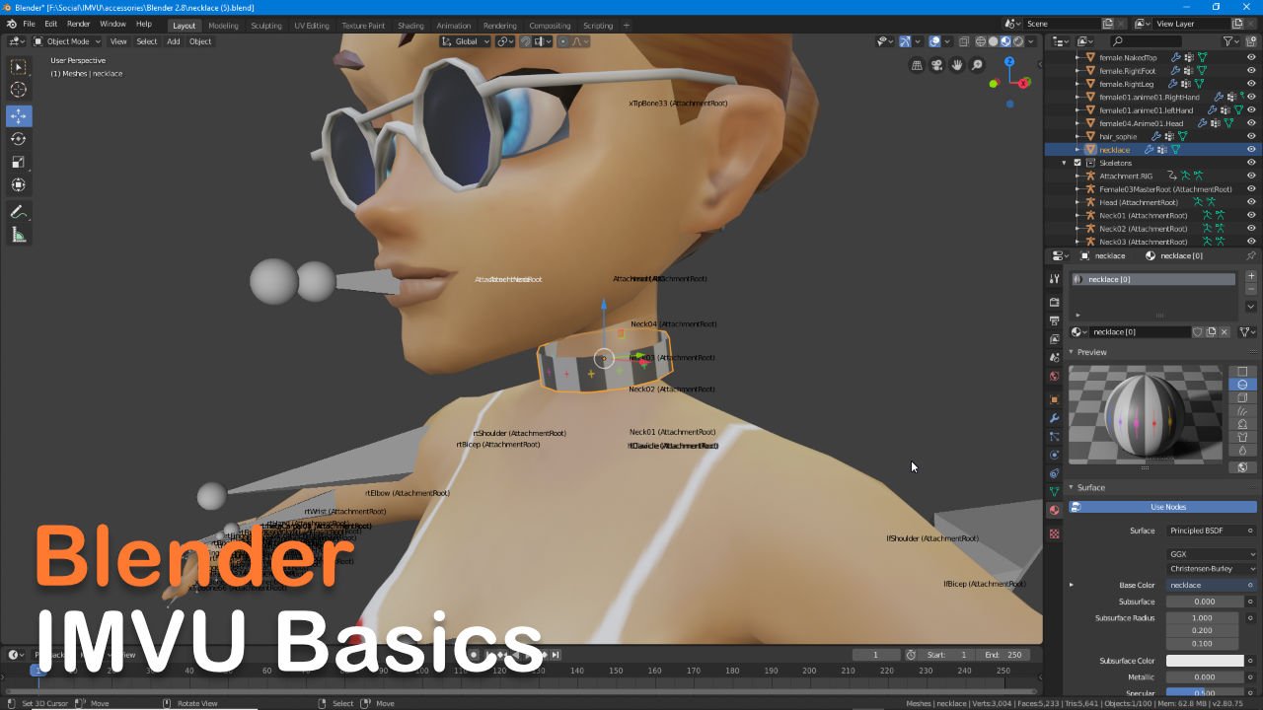Toggle viewport gizmos display
Screen dimensions: 1263x710
905,41
